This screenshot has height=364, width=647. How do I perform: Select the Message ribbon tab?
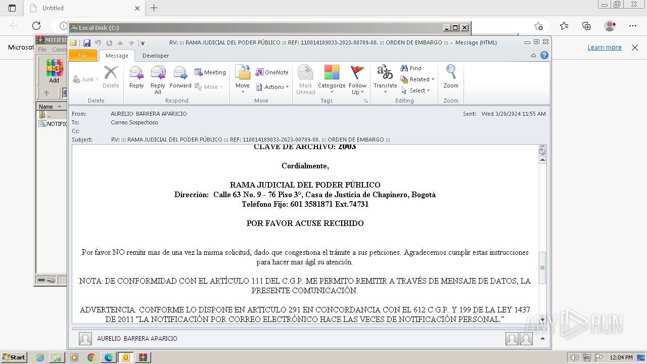coord(117,56)
